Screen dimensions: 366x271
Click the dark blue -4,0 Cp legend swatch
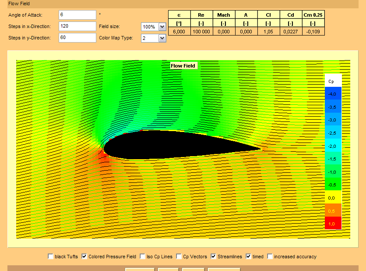coord(333,94)
